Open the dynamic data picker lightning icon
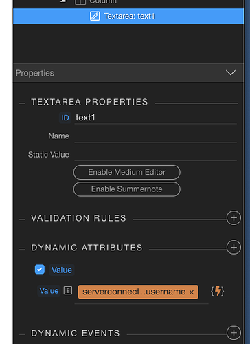Screen dimensions: 250x344 (x=218, y=291)
